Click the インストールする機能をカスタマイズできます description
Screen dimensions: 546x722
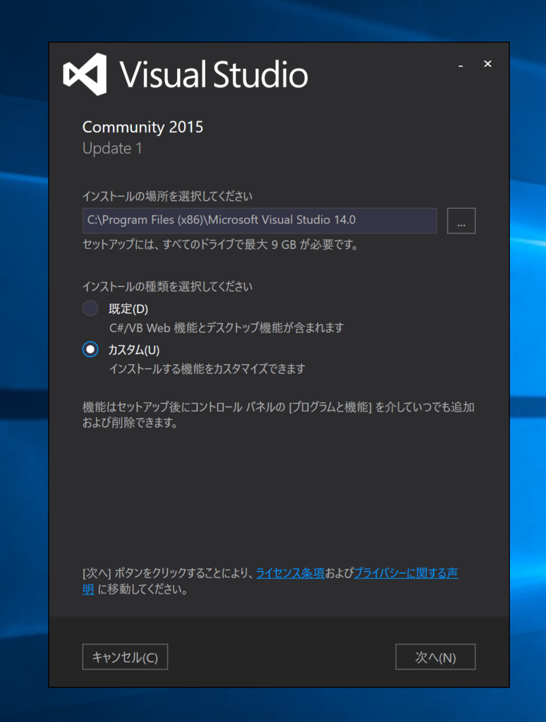pos(207,369)
